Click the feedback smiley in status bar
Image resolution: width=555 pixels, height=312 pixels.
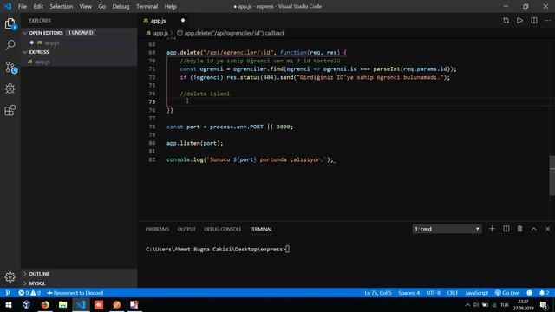tap(530, 293)
